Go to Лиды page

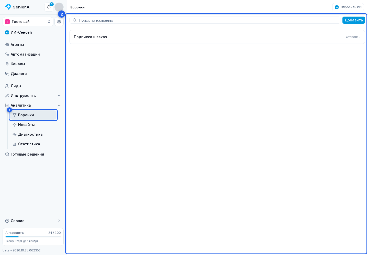33,86
